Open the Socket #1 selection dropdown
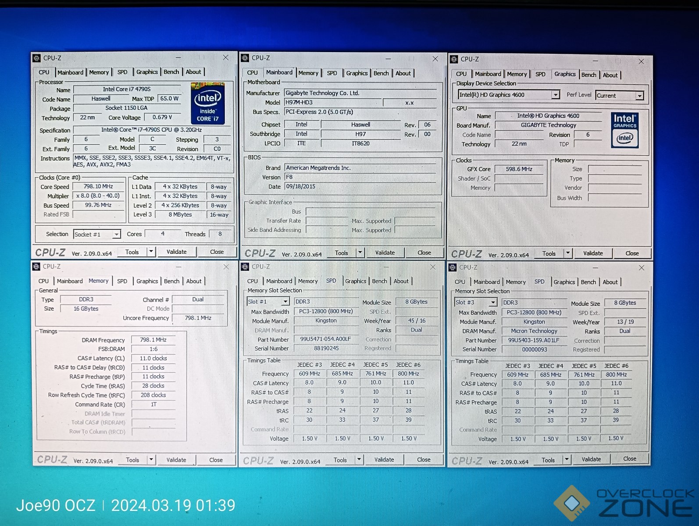 116,235
